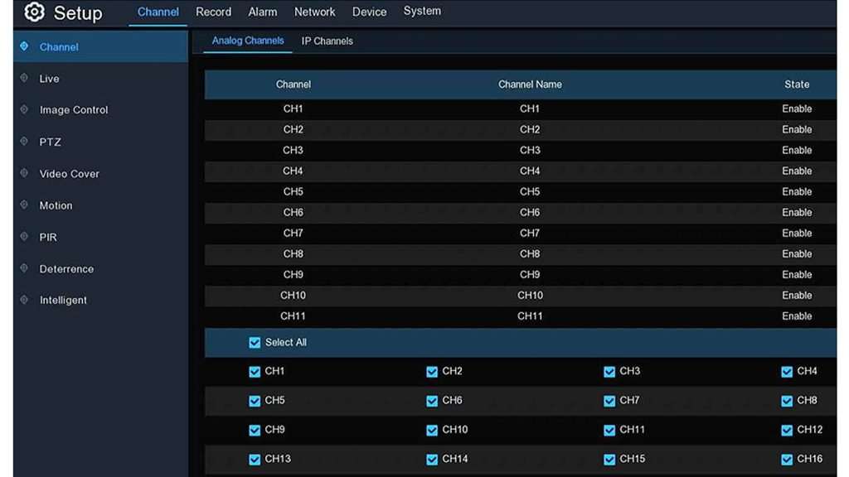Switch to the IP Channels tab
The image size is (849, 477).
click(x=327, y=41)
